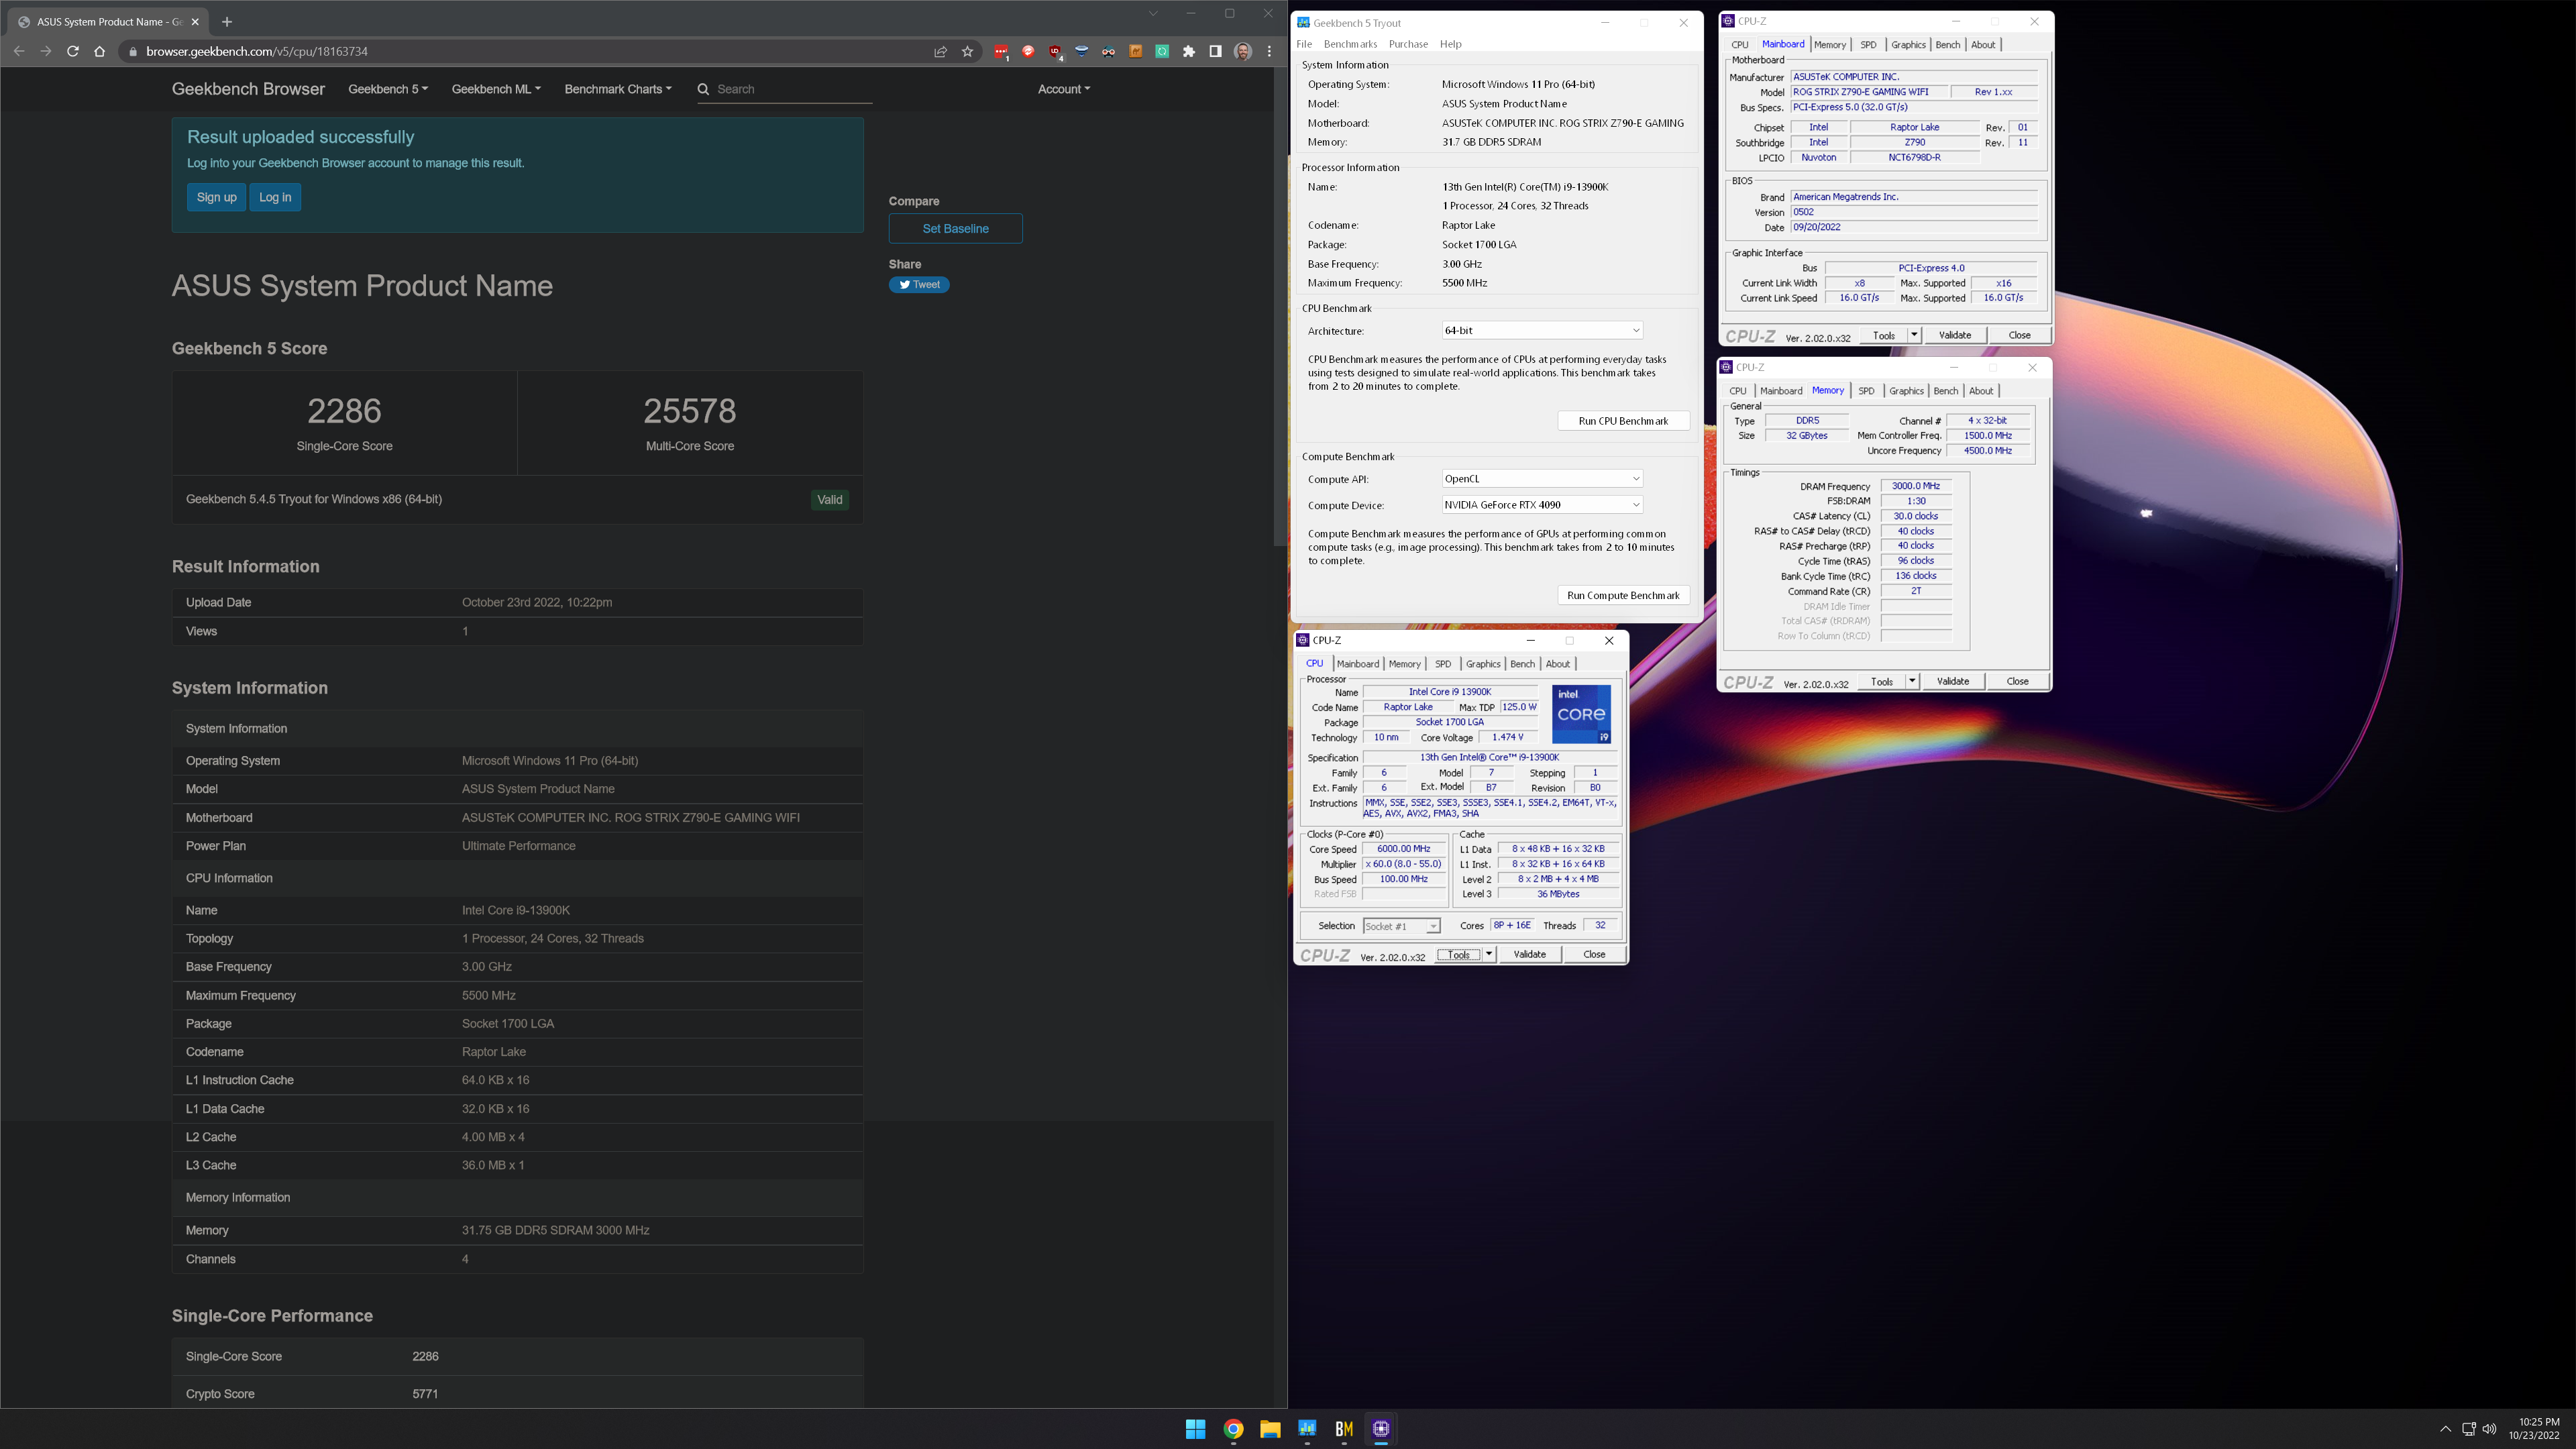This screenshot has height=1449, width=2576.
Task: Open the Socket #1 selection dropdown
Action: coord(1402,926)
